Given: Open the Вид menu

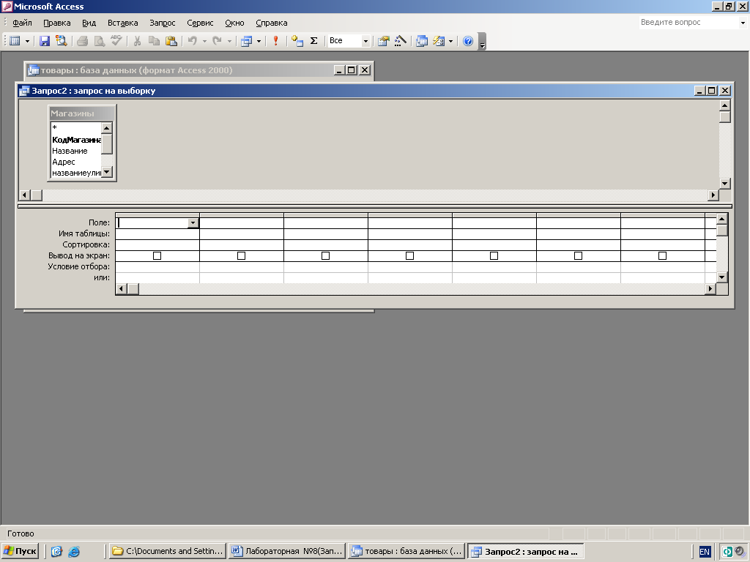Looking at the screenshot, I should (x=89, y=23).
